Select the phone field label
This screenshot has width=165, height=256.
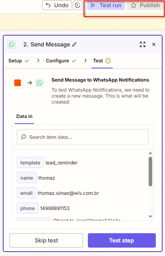28,208
